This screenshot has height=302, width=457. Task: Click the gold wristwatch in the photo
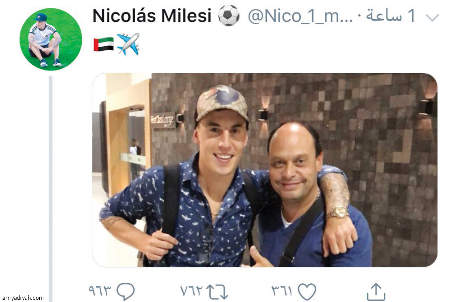[x=338, y=213]
